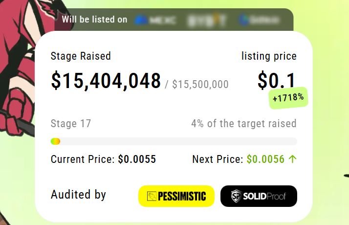
Task: Click the Stage 17 label
Action: (71, 123)
